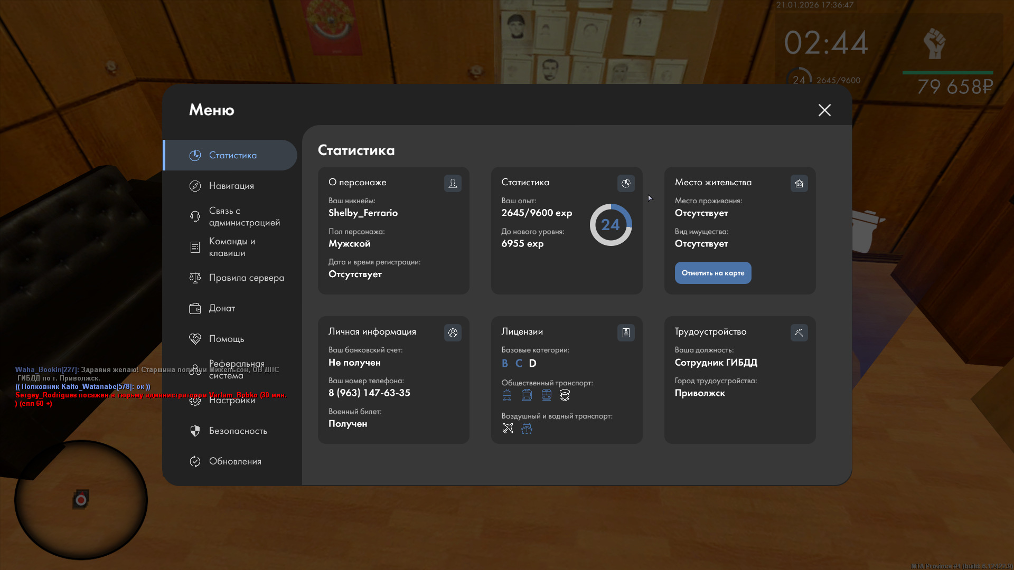Open the Безопасность section
Viewport: 1014px width, 570px height.
238,431
